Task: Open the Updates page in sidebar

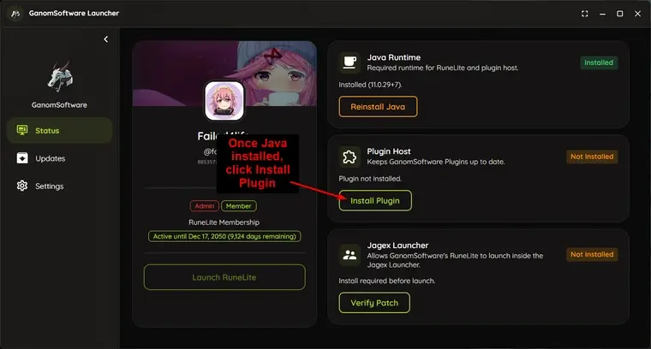Action: point(60,158)
